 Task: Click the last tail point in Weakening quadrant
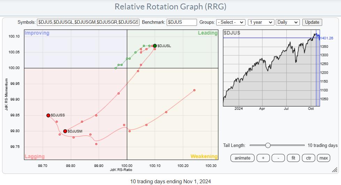coord(194,90)
